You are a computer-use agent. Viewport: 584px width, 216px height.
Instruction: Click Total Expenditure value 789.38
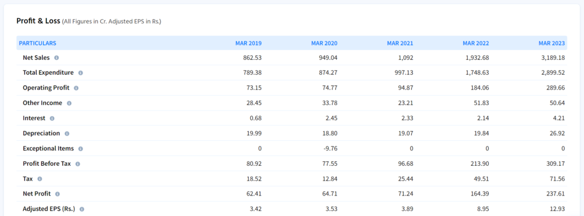[x=252, y=72]
